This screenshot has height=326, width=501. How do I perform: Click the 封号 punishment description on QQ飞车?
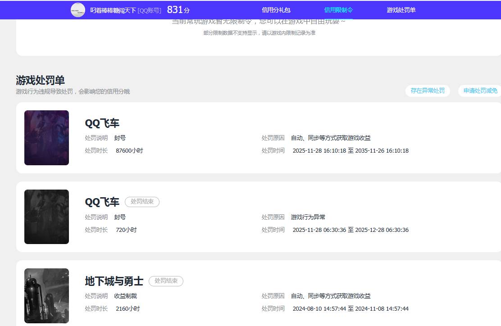pos(120,138)
